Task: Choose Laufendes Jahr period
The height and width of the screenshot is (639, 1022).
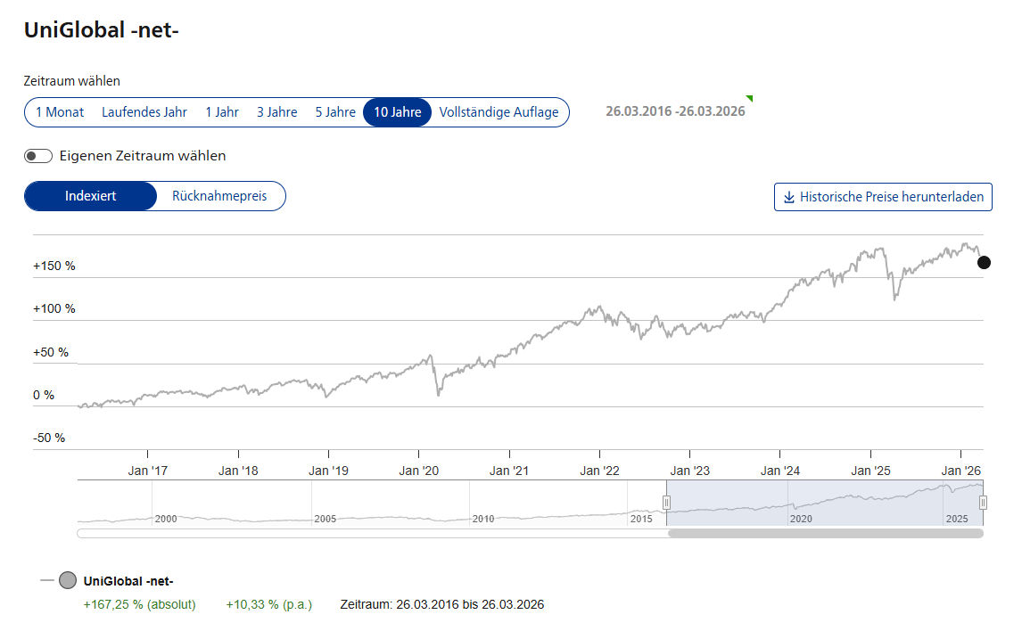Action: (x=144, y=112)
